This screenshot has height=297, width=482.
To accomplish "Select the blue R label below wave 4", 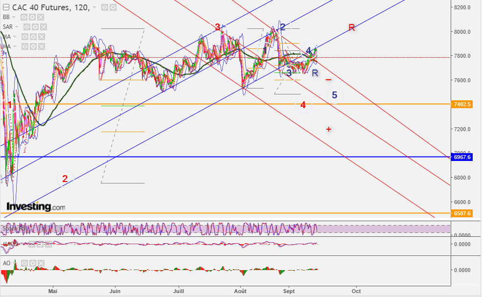I will tap(315, 73).
